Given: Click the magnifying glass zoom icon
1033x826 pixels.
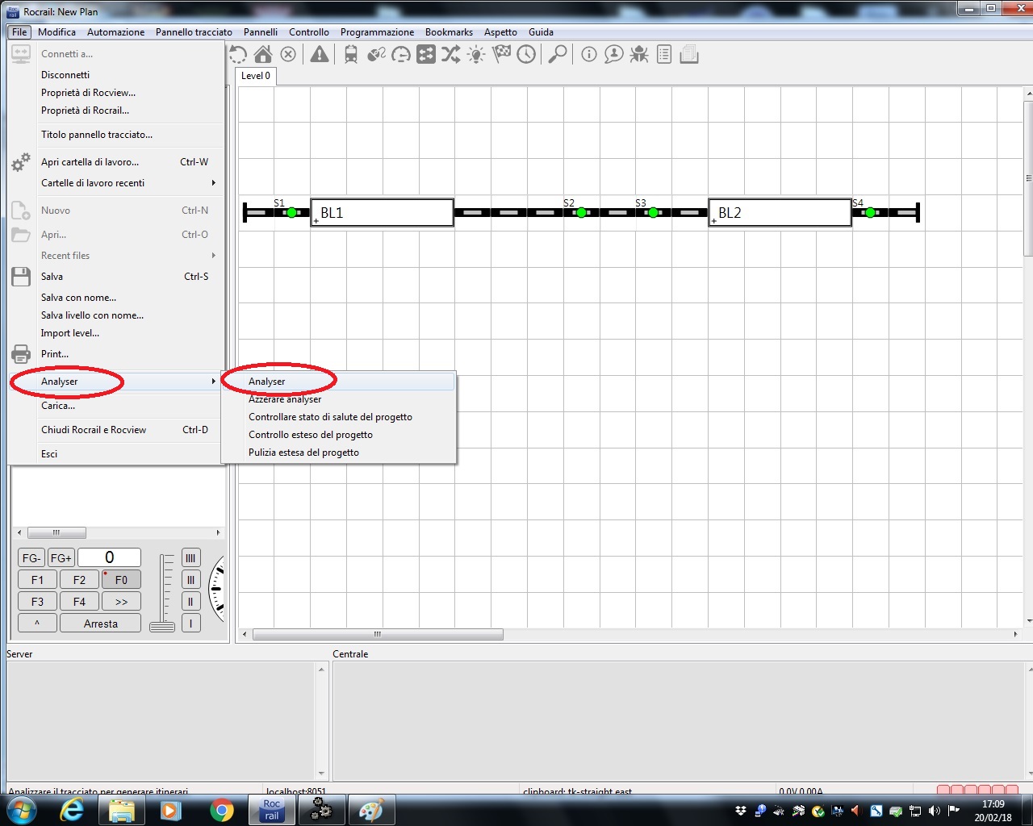Looking at the screenshot, I should (x=557, y=55).
